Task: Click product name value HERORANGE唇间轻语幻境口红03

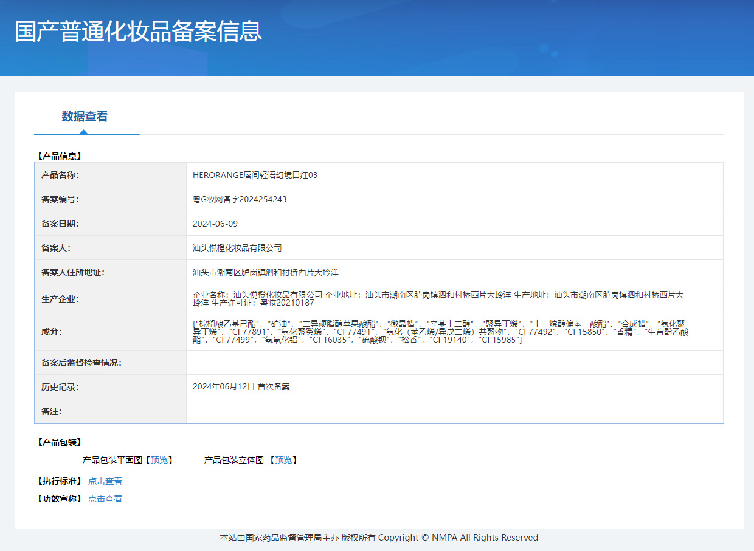Action: 255,175
